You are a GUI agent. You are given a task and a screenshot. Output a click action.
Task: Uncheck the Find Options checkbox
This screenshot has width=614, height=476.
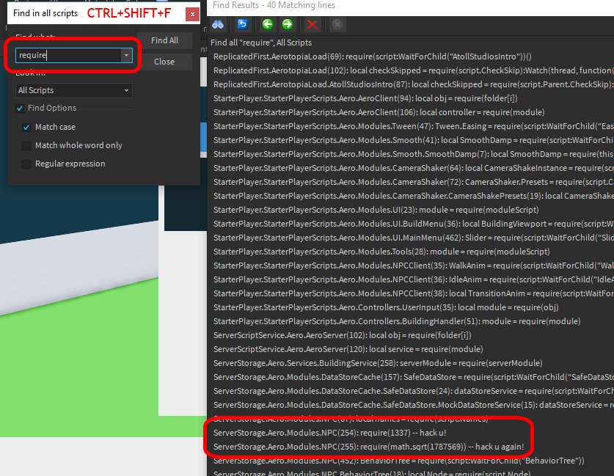tap(18, 107)
